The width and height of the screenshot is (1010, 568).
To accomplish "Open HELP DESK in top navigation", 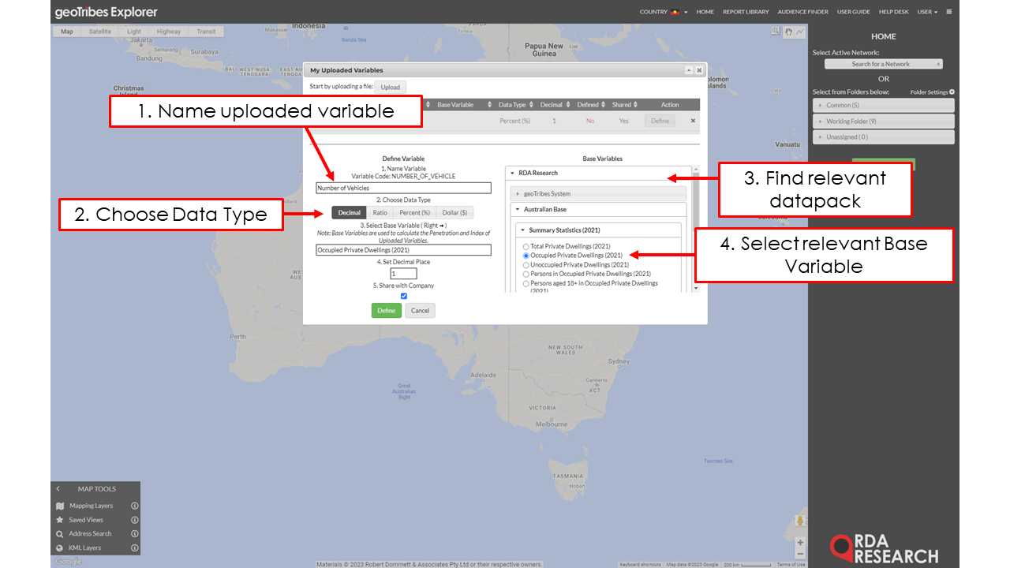I will pyautogui.click(x=894, y=12).
